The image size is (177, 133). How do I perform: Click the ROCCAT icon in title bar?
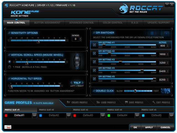(x=7, y=5)
